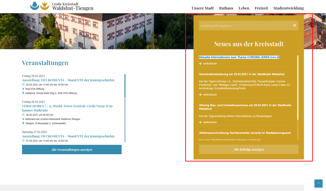Click date Freitag 26.03.2021 above the VERSCHOBEN event

[x=33, y=102]
